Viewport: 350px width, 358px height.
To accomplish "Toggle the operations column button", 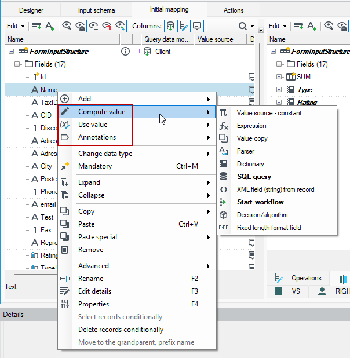I will pos(184,26).
